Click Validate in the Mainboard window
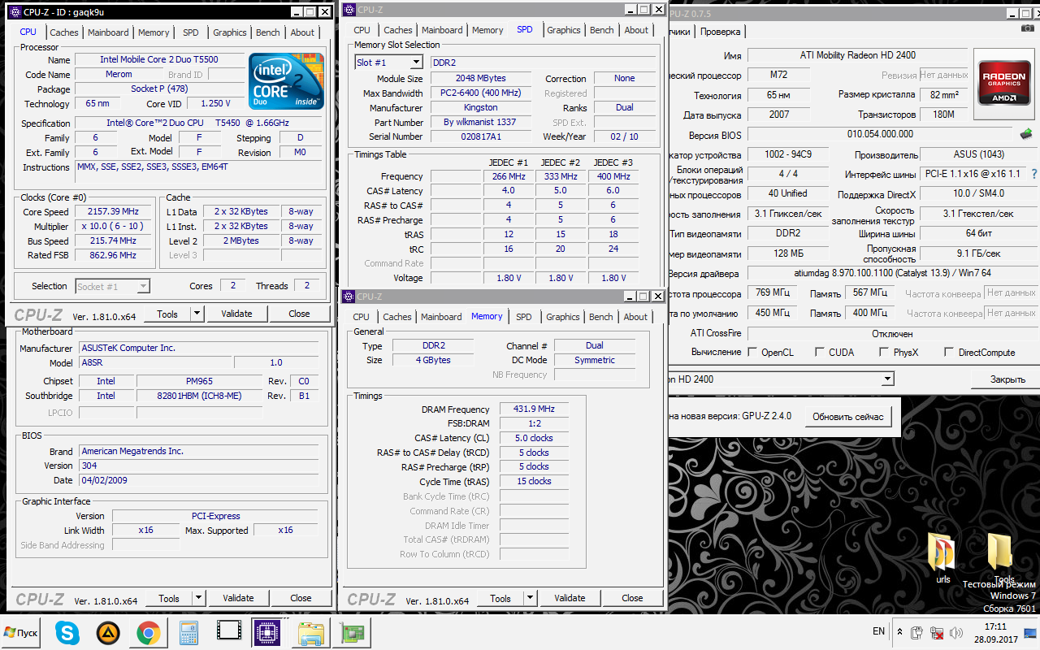The image size is (1040, 650). click(238, 598)
